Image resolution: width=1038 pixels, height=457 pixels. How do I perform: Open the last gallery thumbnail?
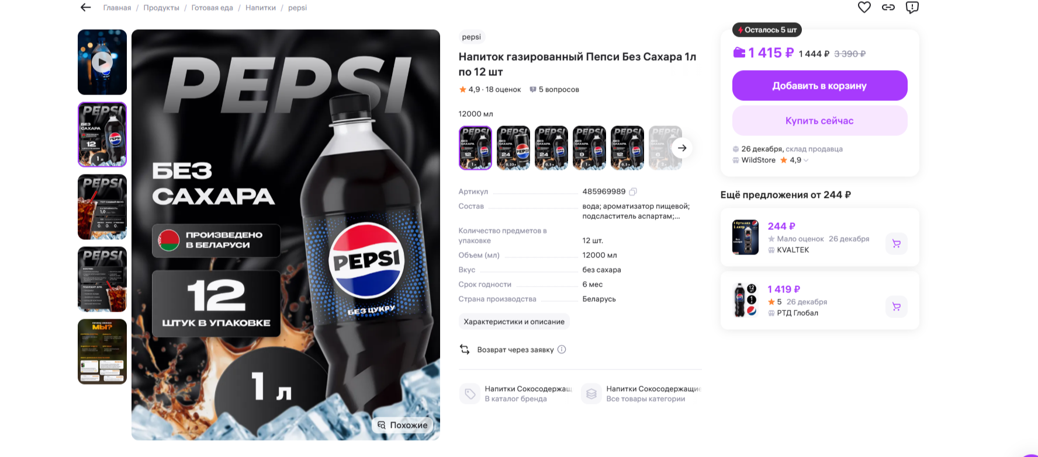pos(102,351)
